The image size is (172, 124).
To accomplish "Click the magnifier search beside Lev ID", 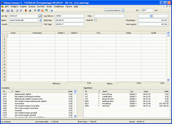I will coord(40,16).
